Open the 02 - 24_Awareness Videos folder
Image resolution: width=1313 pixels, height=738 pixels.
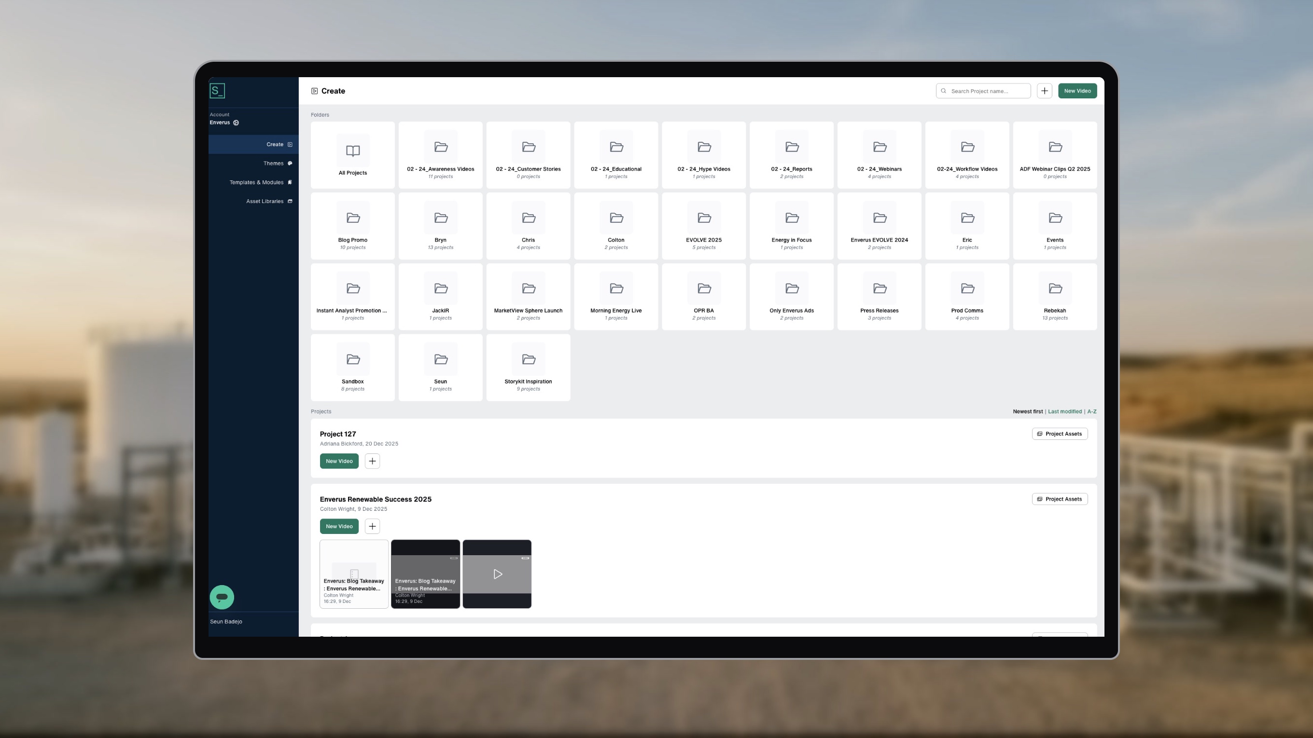[440, 155]
